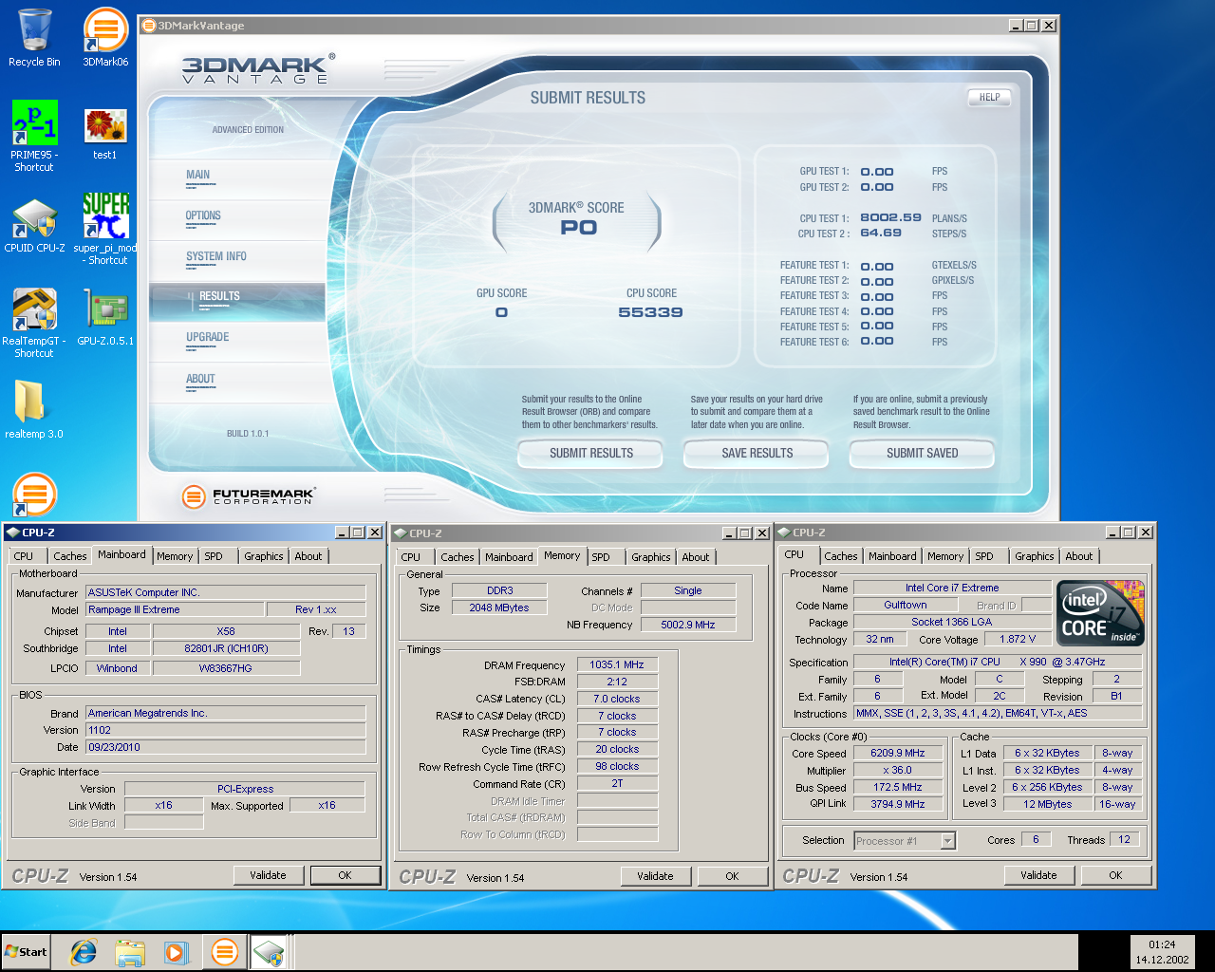Image resolution: width=1215 pixels, height=972 pixels.
Task: Click the SAVE RESULTS button
Action: point(757,454)
